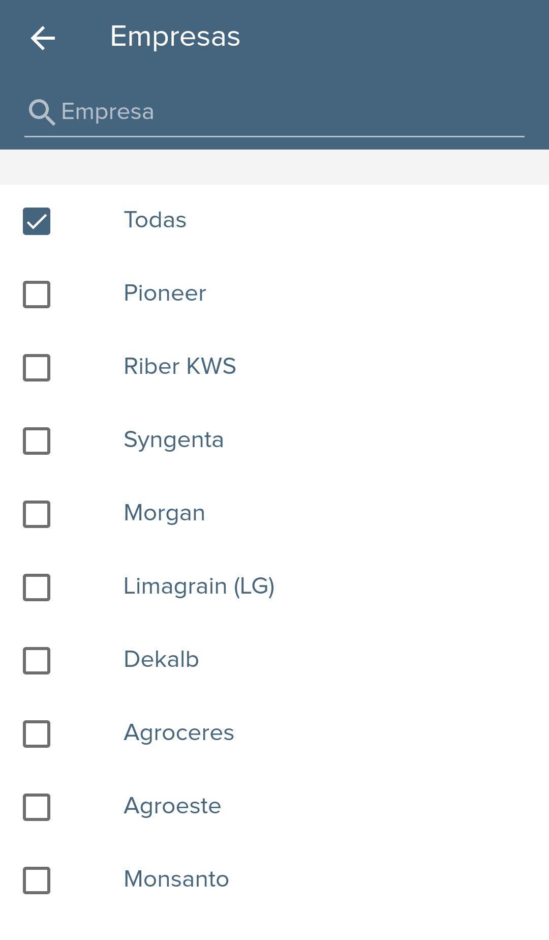
Task: Choose the Pioneer company label
Action: [165, 293]
